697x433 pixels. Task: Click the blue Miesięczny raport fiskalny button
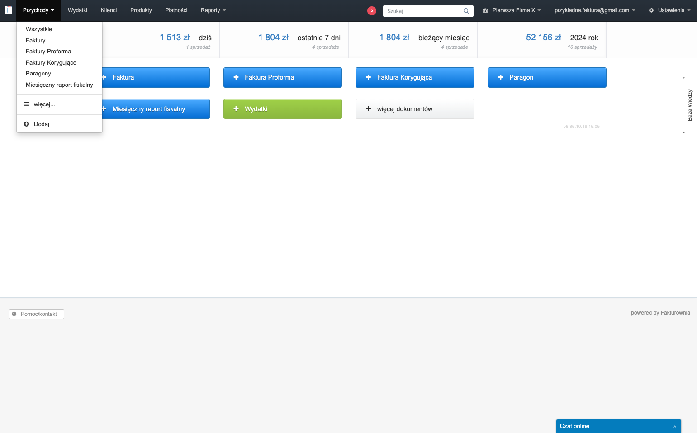click(x=156, y=109)
